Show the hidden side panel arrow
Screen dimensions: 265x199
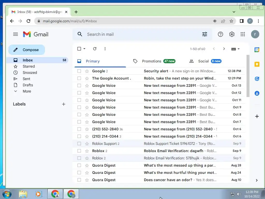tap(257, 180)
